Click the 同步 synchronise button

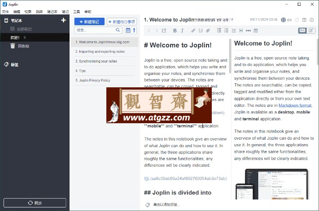[x=35, y=203]
